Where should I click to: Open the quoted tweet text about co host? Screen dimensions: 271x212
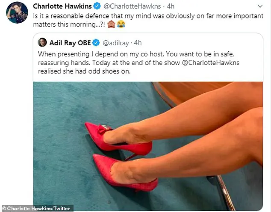pyautogui.click(x=138, y=63)
